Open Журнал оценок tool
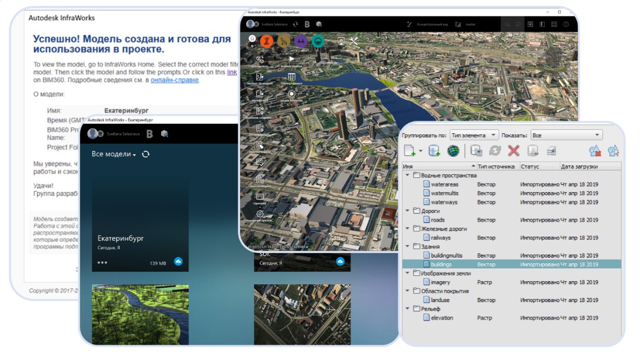The height and width of the screenshot is (360, 640). [291, 59]
